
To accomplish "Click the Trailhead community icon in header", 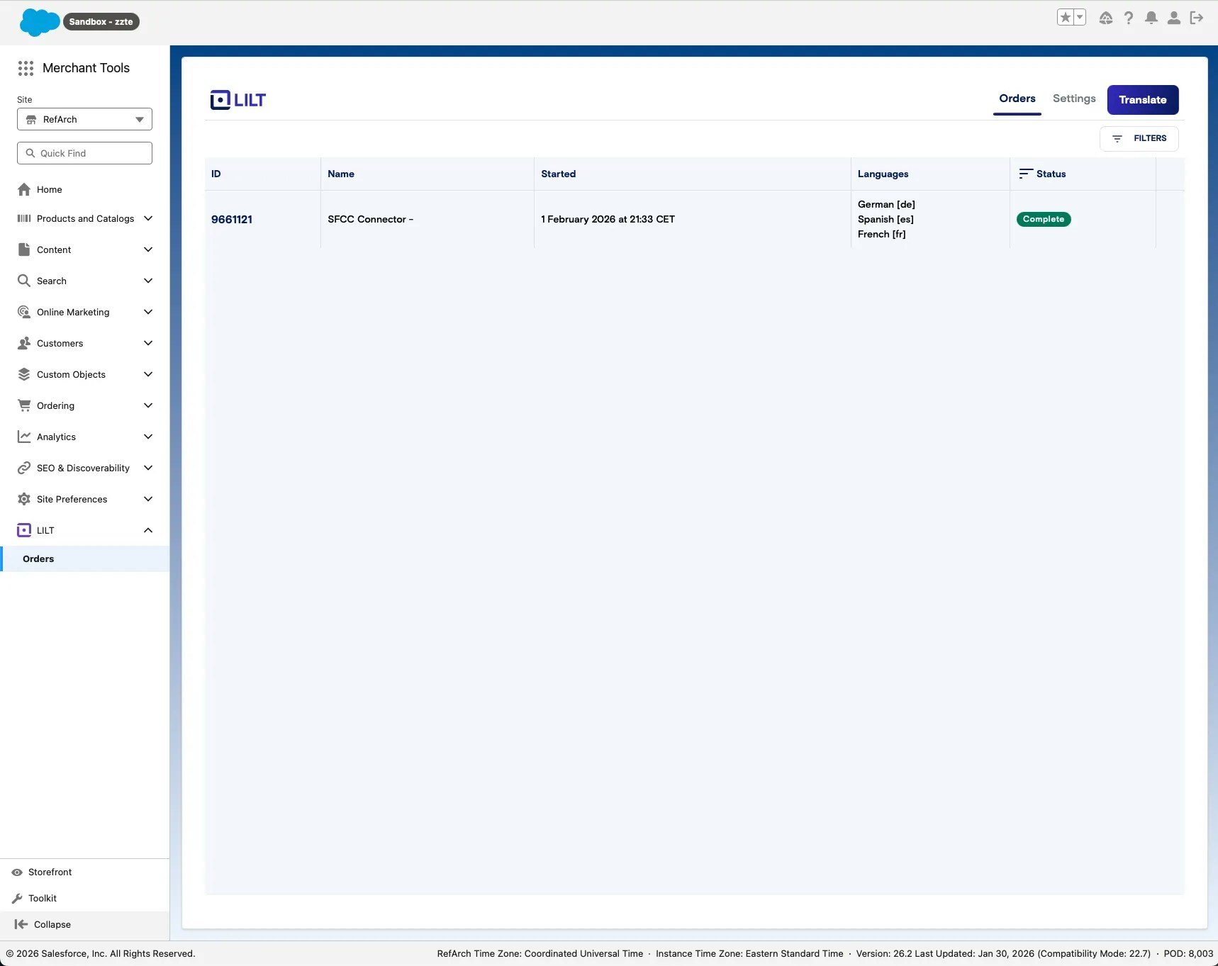I will coord(1105,18).
